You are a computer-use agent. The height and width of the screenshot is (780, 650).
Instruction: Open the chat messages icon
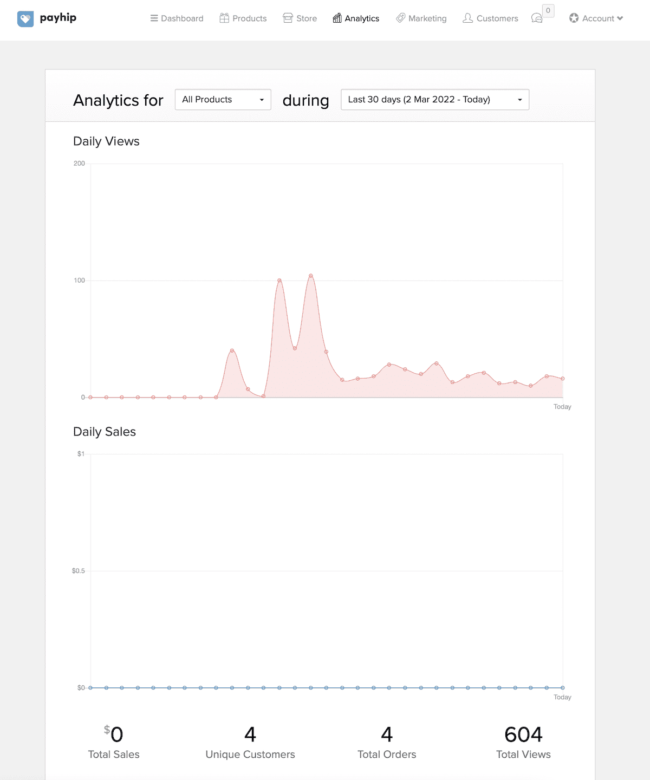pos(537,19)
